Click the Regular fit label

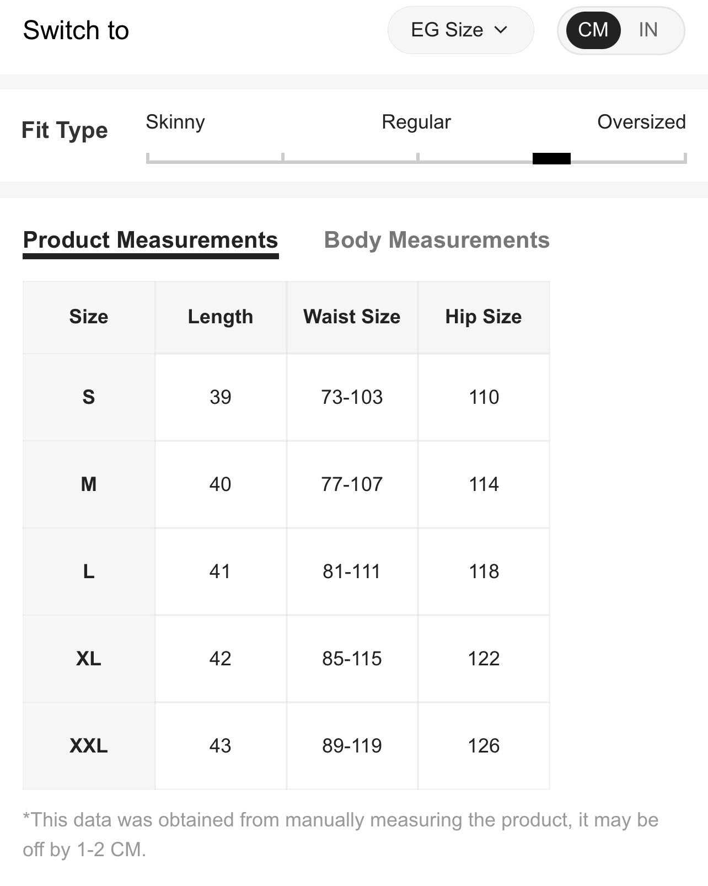pos(416,122)
